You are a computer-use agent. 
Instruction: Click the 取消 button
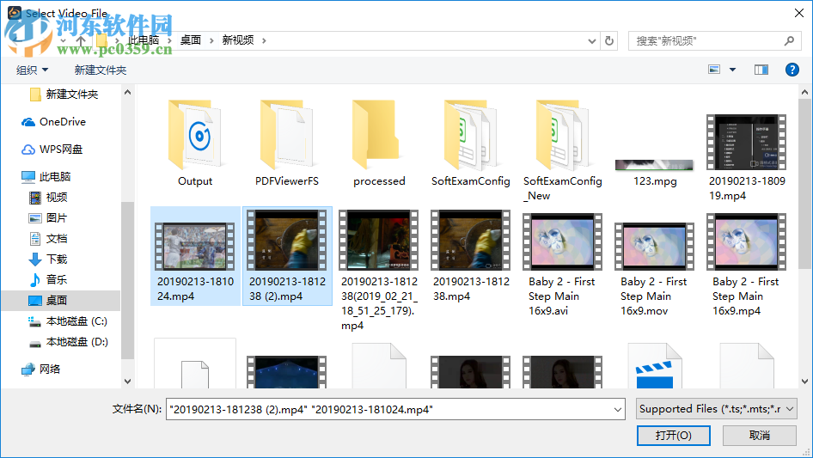click(x=760, y=435)
